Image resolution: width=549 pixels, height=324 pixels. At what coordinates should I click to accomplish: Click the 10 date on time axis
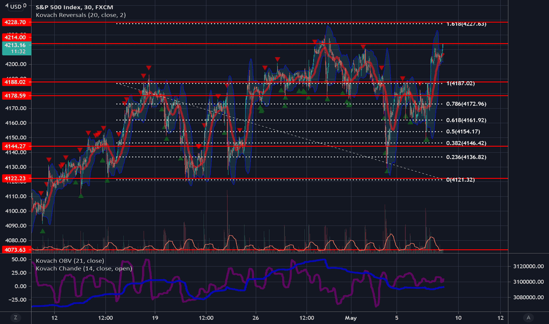[x=458, y=318]
